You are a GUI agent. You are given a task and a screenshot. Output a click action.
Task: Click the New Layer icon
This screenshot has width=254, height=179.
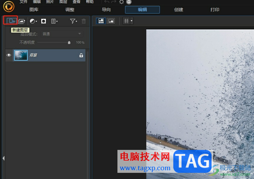coord(12,21)
